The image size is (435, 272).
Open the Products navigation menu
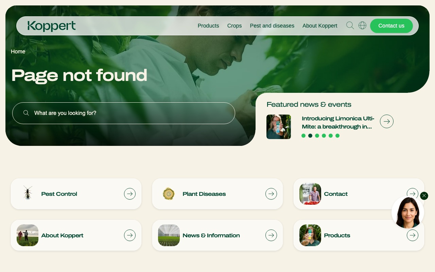pyautogui.click(x=208, y=26)
